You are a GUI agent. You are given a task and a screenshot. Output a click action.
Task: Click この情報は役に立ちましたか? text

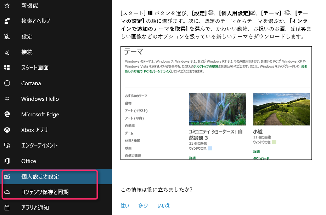click(157, 190)
